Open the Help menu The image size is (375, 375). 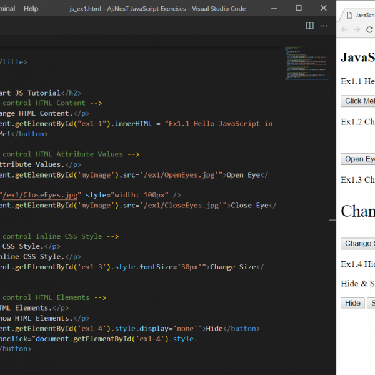(x=31, y=8)
